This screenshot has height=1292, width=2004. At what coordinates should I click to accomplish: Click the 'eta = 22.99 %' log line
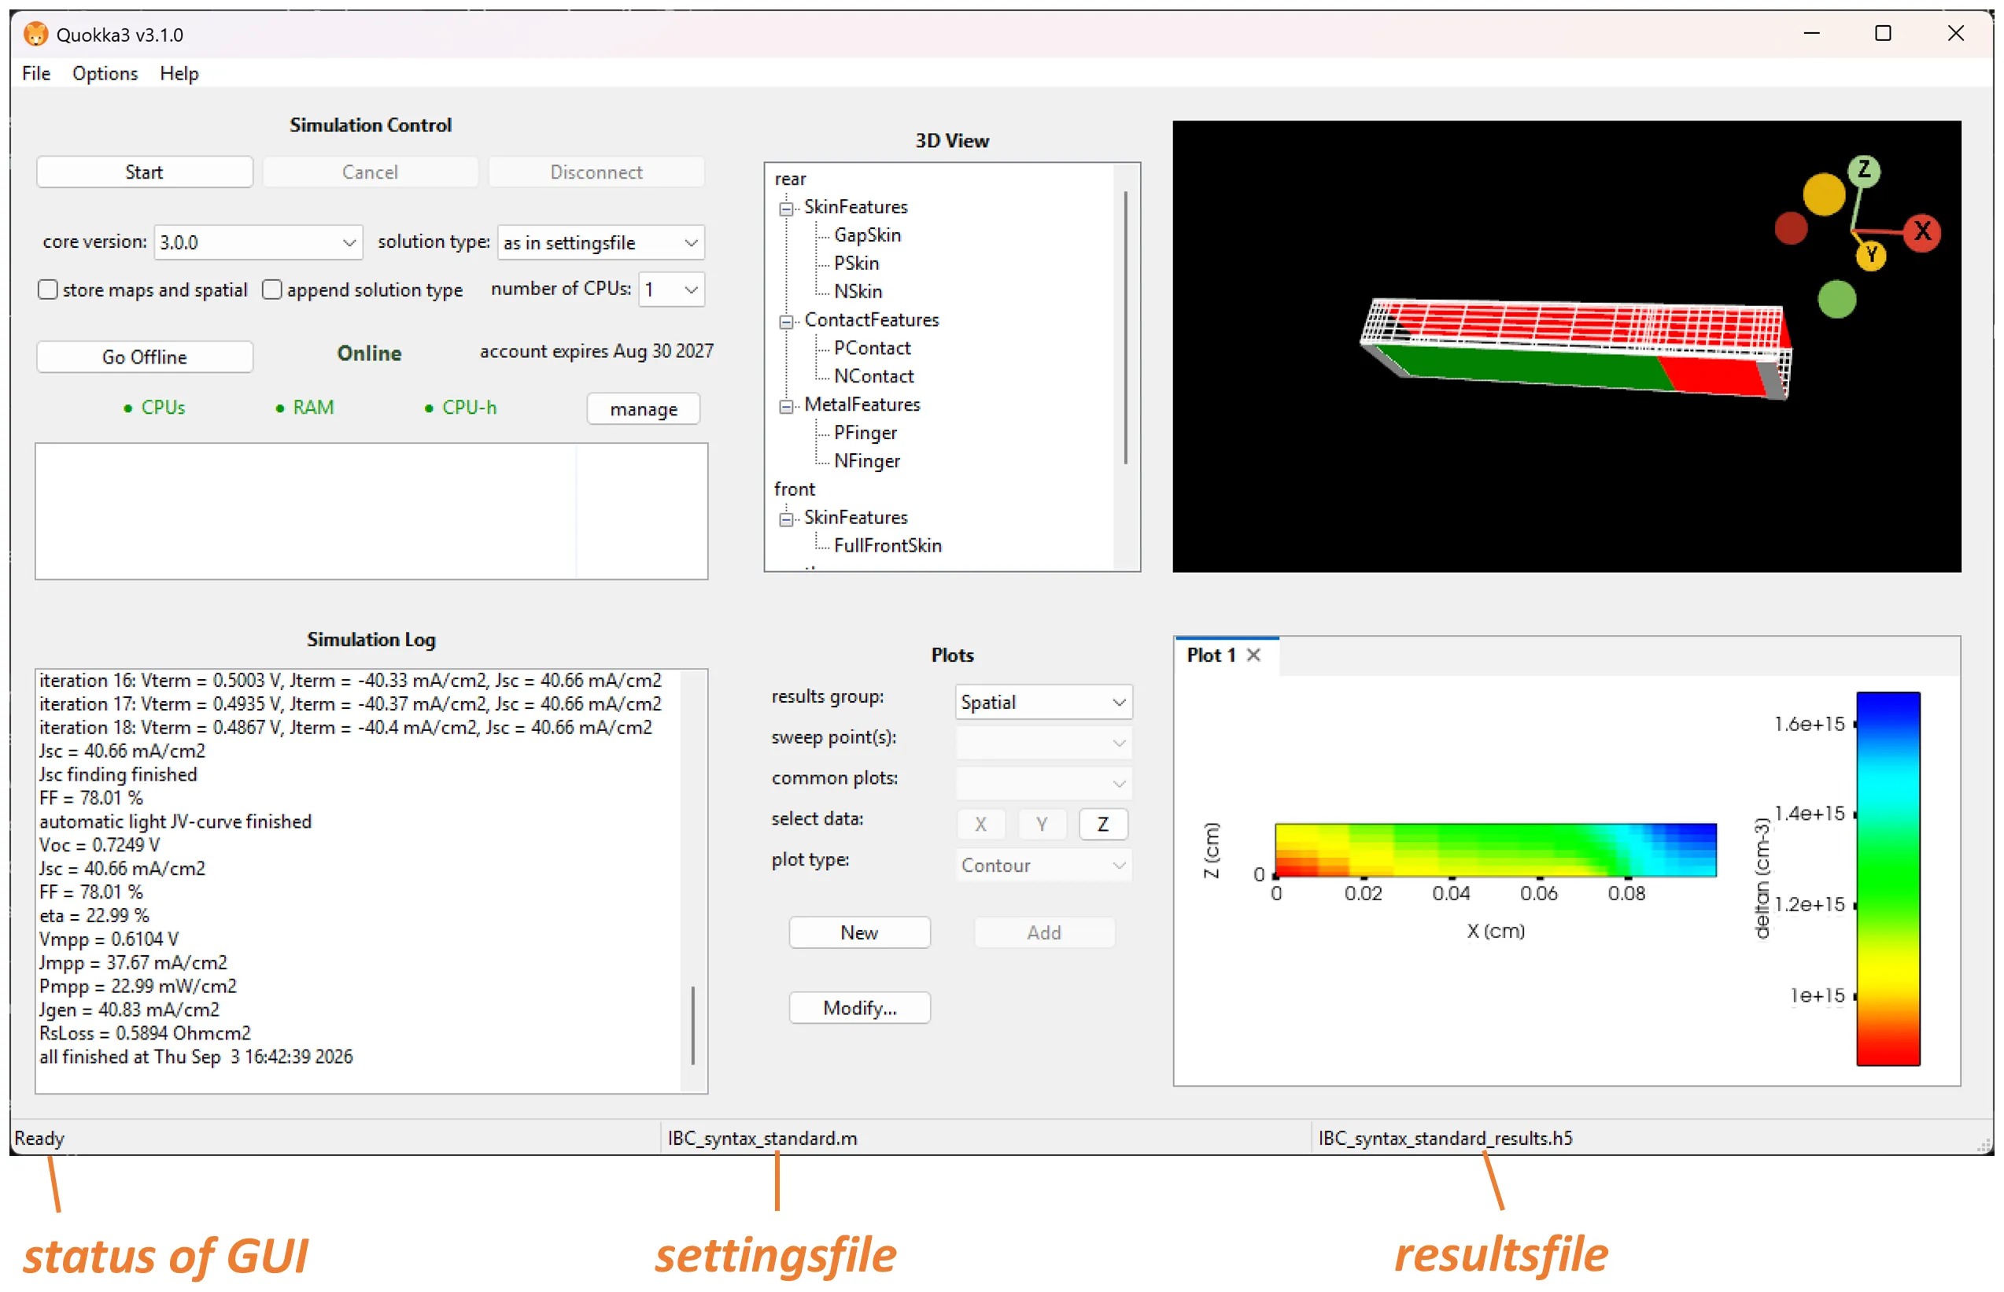(x=94, y=915)
